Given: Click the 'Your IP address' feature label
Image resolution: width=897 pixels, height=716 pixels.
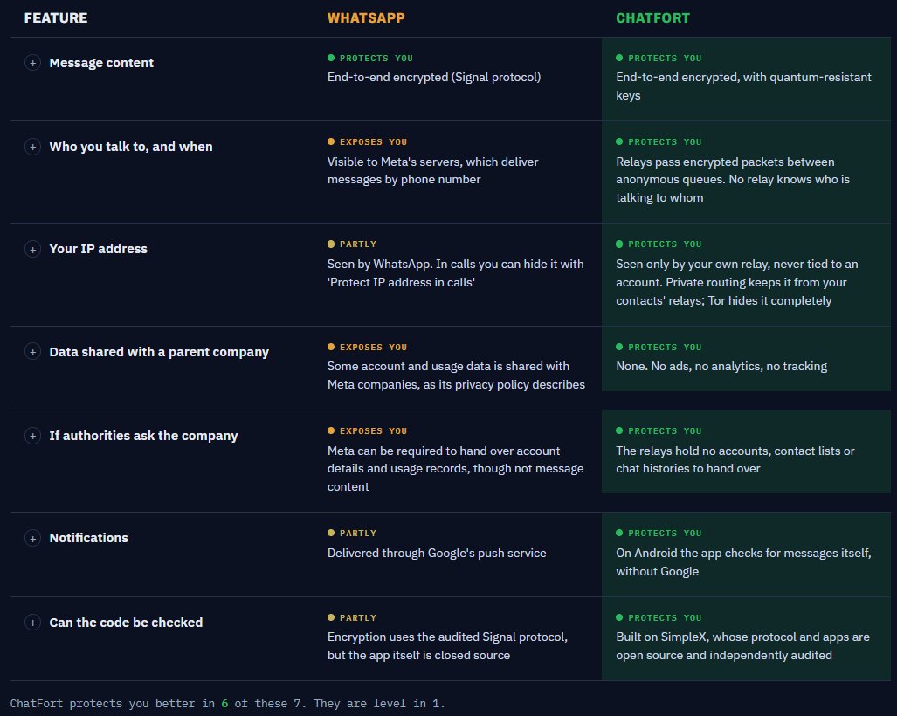Looking at the screenshot, I should [x=98, y=249].
